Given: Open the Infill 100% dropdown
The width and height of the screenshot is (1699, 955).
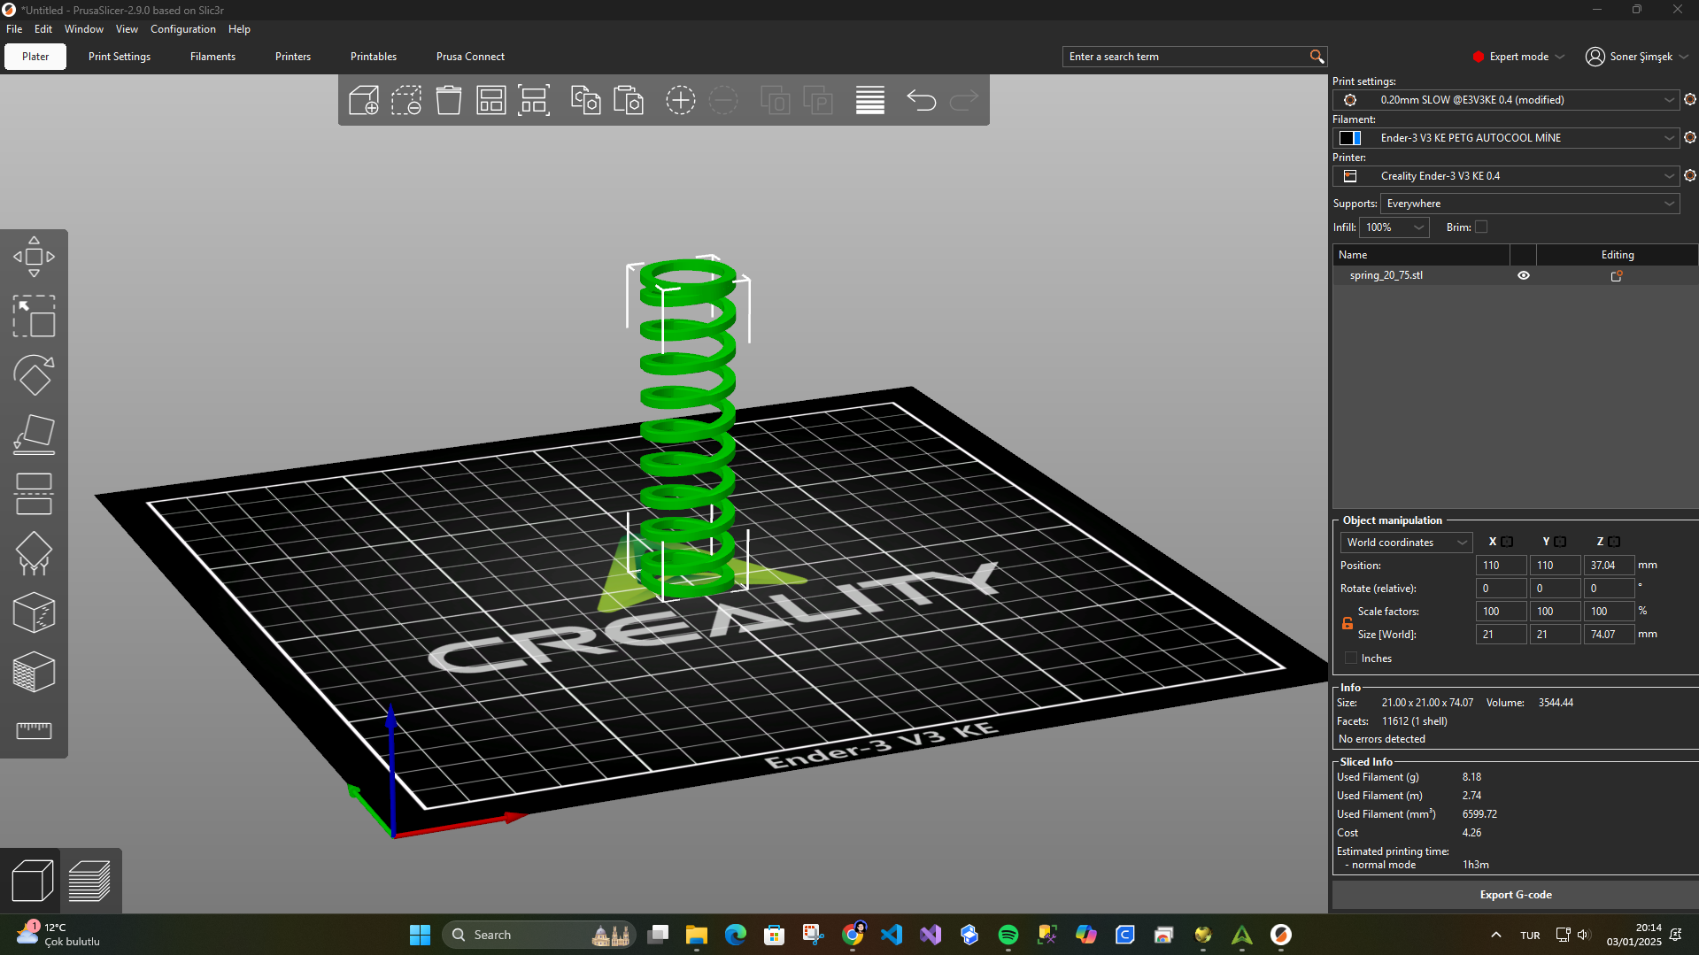Looking at the screenshot, I should 1394,227.
